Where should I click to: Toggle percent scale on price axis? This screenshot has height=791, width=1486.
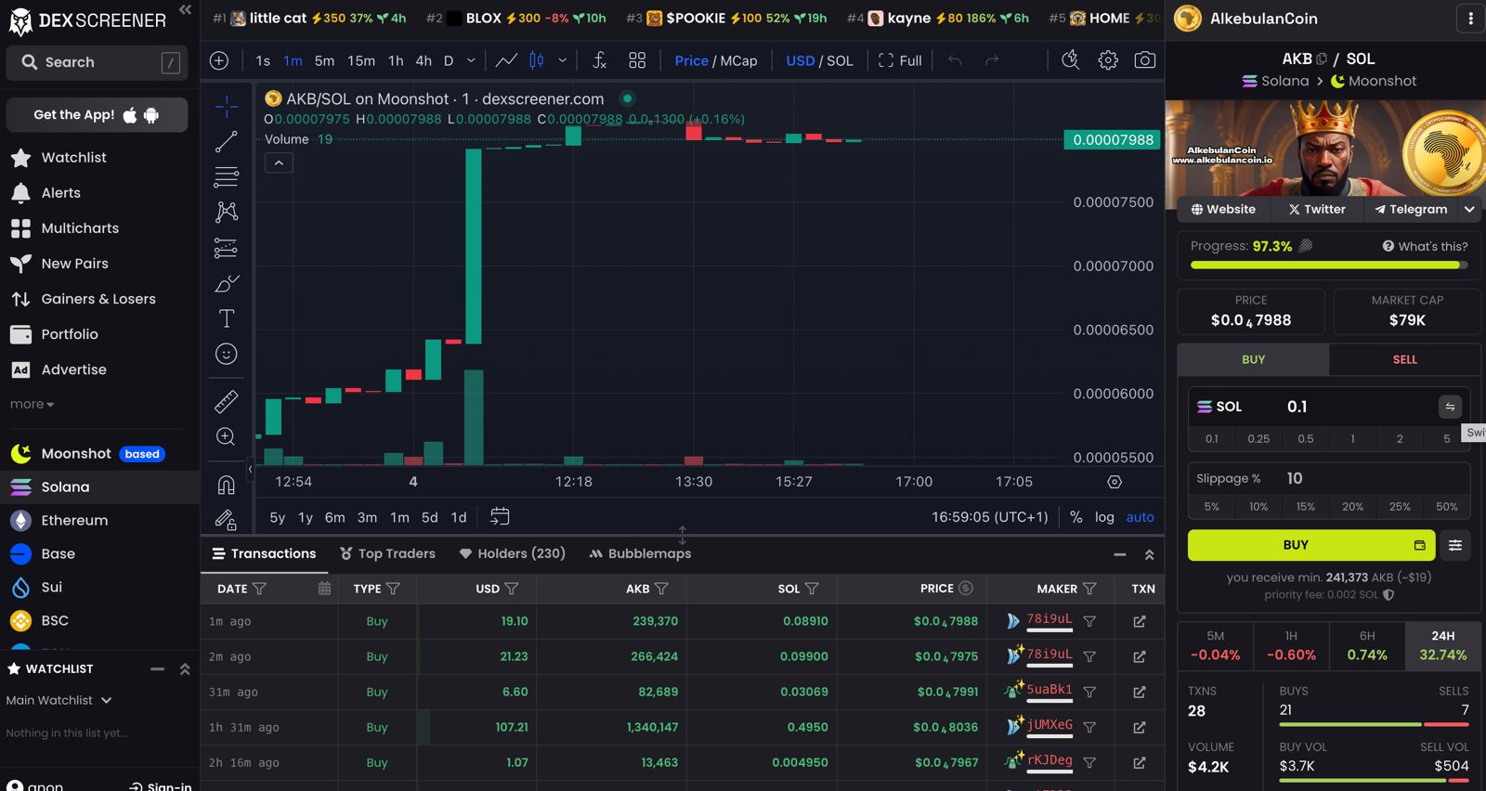[1075, 517]
